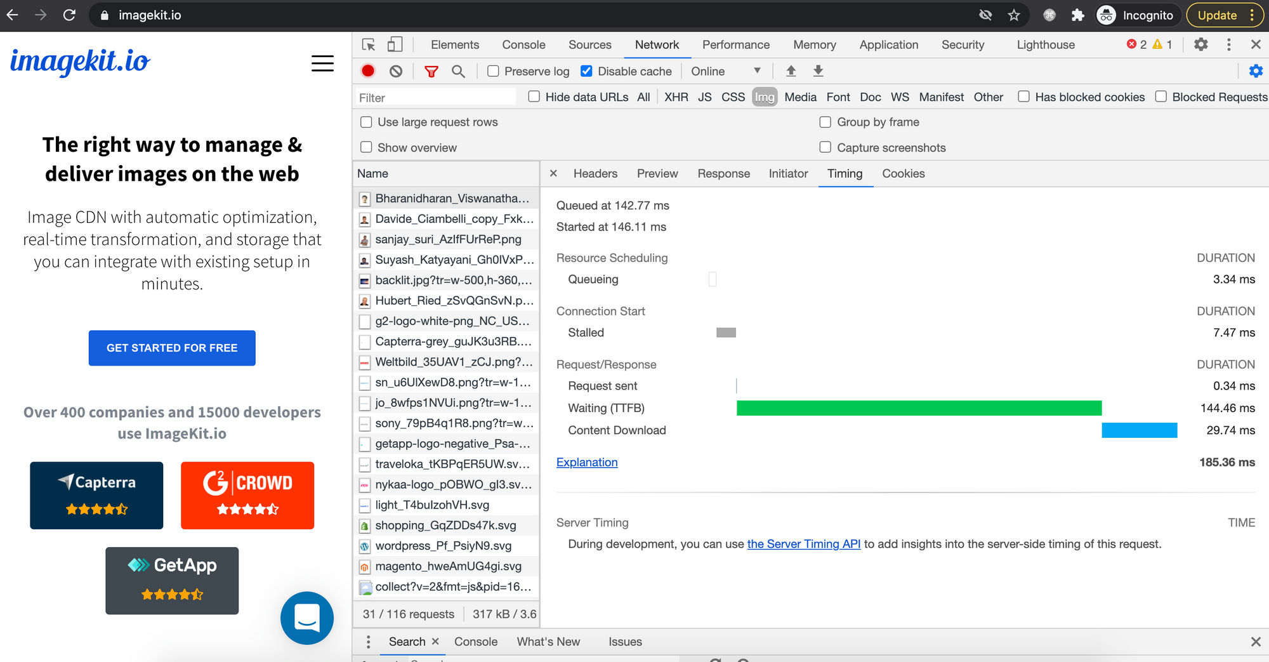This screenshot has height=662, width=1269.
Task: Open DevTools settings gear
Action: pos(1201,44)
